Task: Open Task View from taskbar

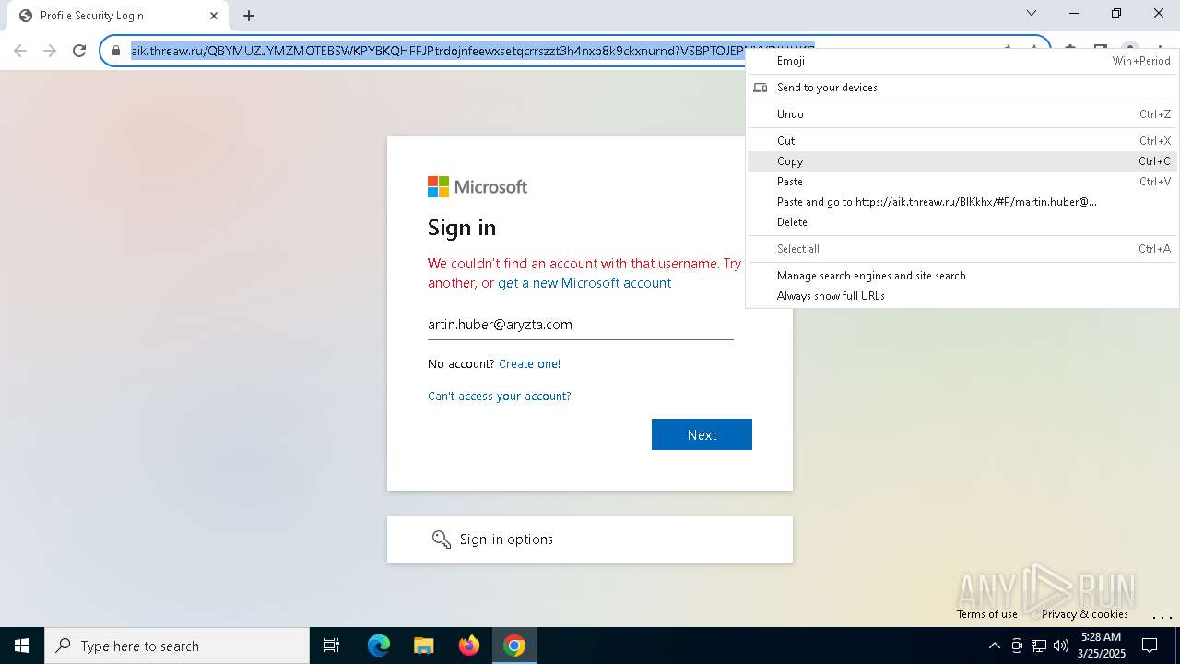Action: pyautogui.click(x=332, y=646)
